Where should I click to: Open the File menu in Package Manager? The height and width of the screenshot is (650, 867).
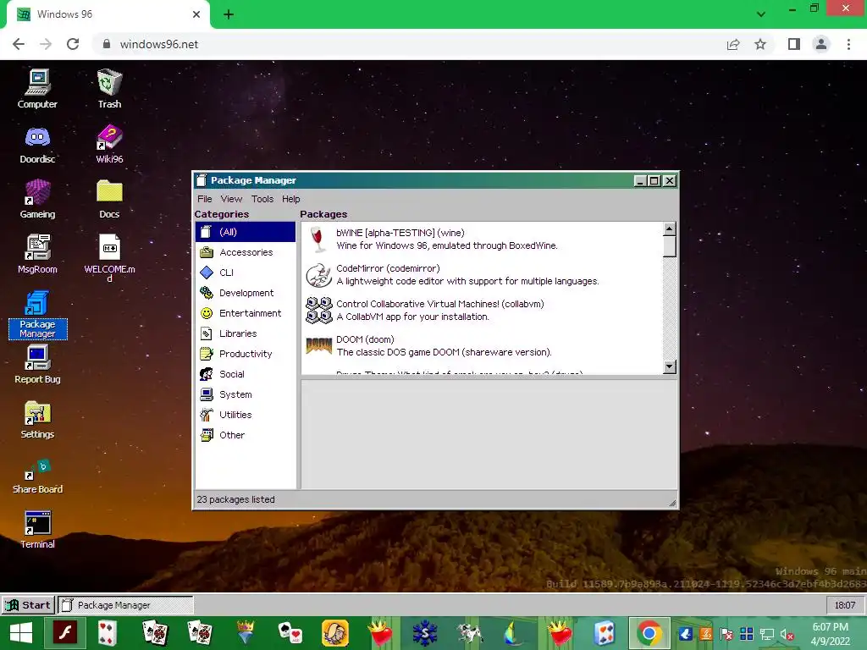(205, 199)
